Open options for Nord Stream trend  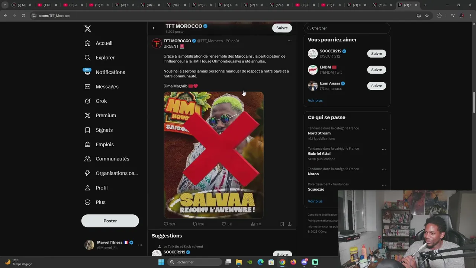(384, 129)
